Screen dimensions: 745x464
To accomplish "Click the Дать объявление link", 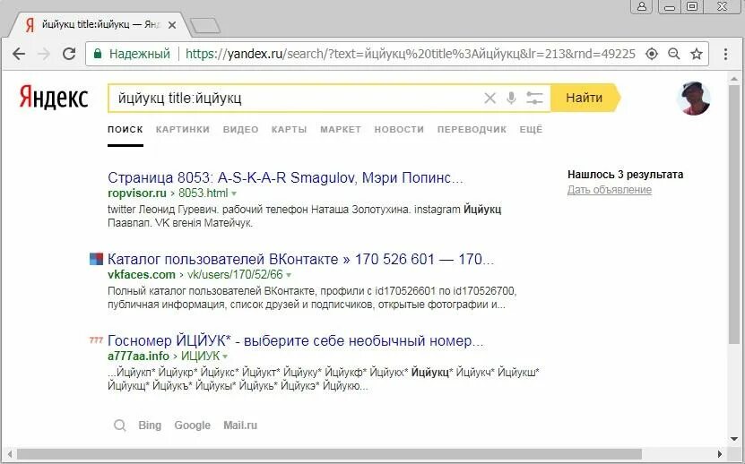I will [x=610, y=190].
